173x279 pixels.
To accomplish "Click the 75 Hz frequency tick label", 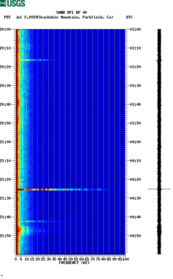I will 98,259.
